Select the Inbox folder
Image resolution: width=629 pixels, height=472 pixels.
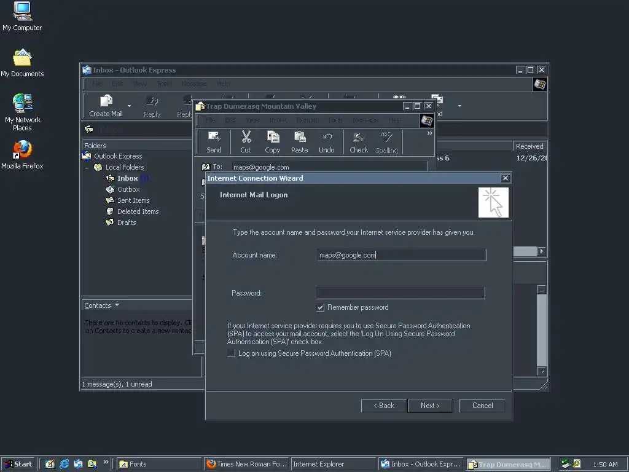click(128, 178)
